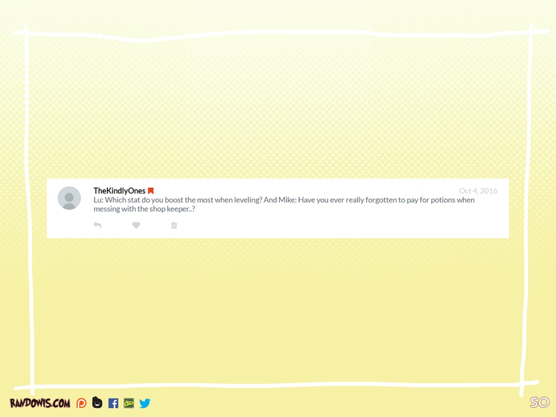
Task: Open TheKindlyOnes user profile name
Action: 119,191
